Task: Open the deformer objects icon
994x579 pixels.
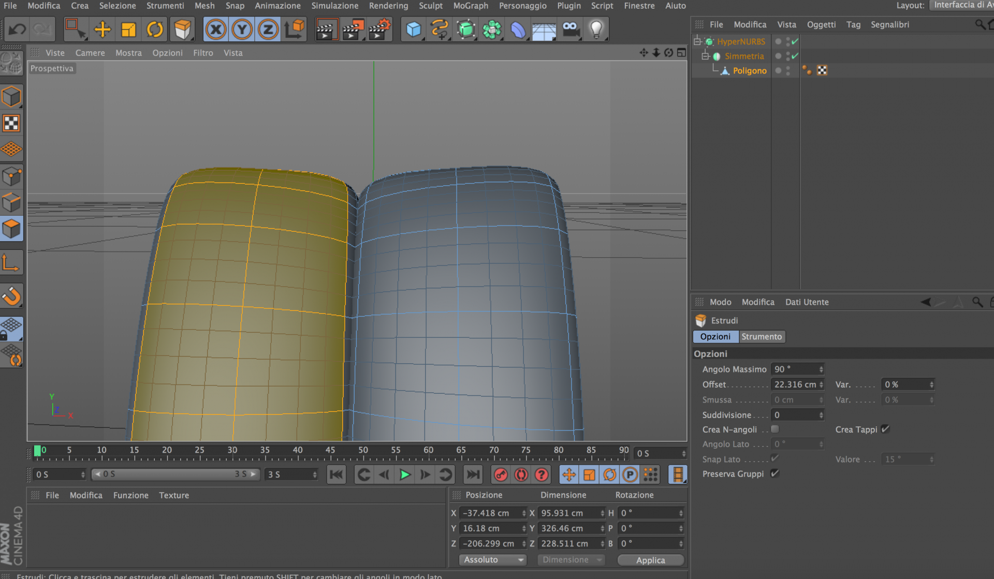Action: [518, 29]
